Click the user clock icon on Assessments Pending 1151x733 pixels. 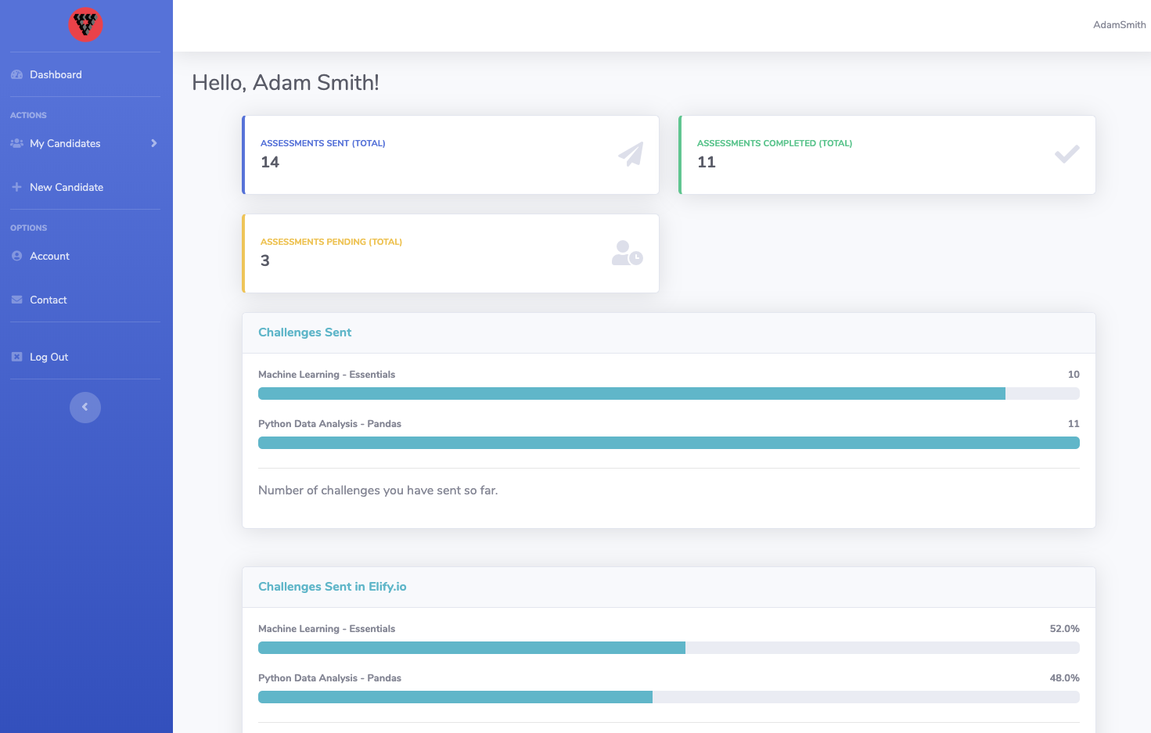pyautogui.click(x=627, y=253)
